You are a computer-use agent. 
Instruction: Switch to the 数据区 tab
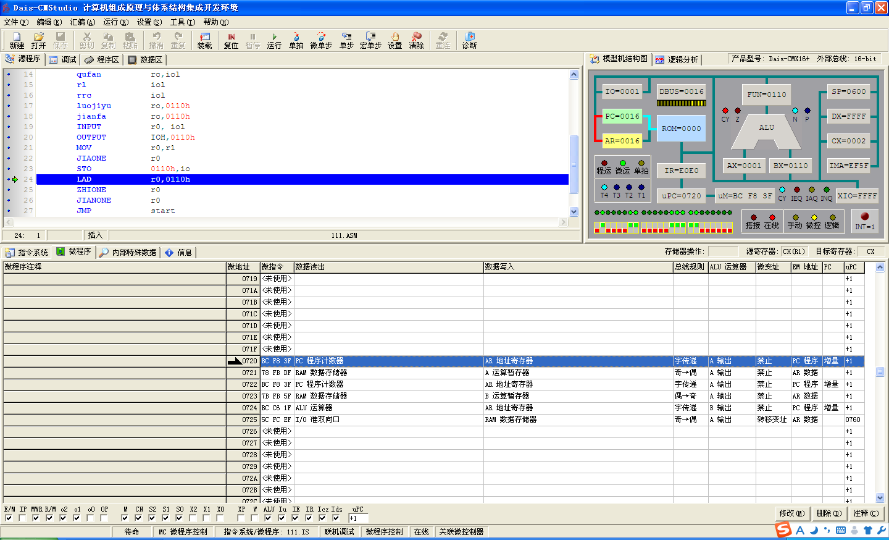click(x=145, y=59)
